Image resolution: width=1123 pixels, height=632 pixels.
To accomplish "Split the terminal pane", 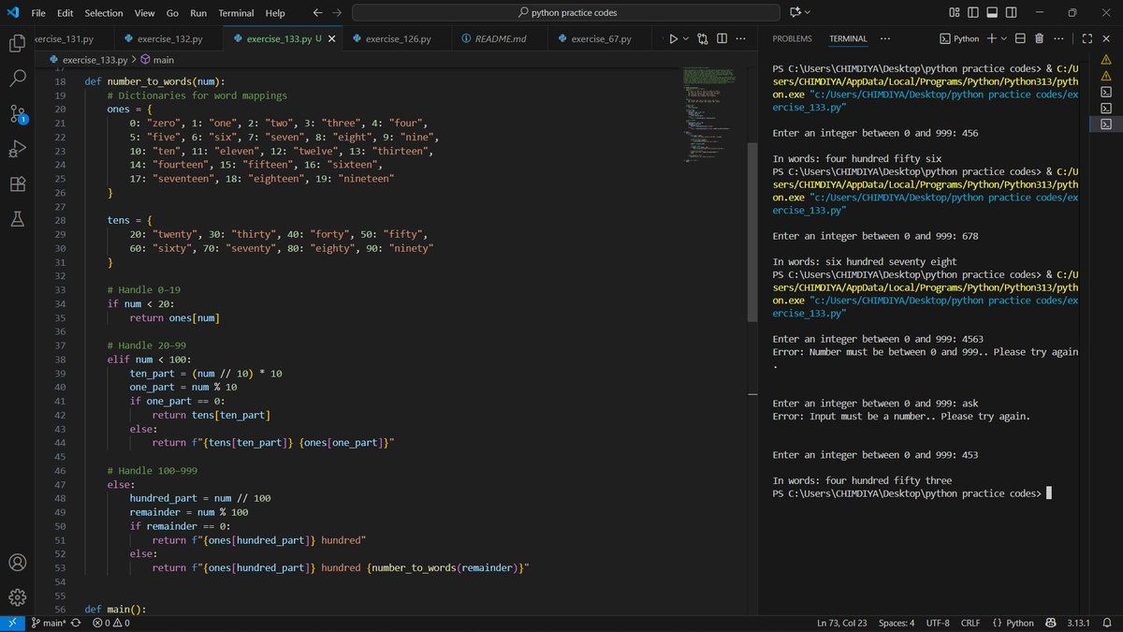I will (1020, 39).
